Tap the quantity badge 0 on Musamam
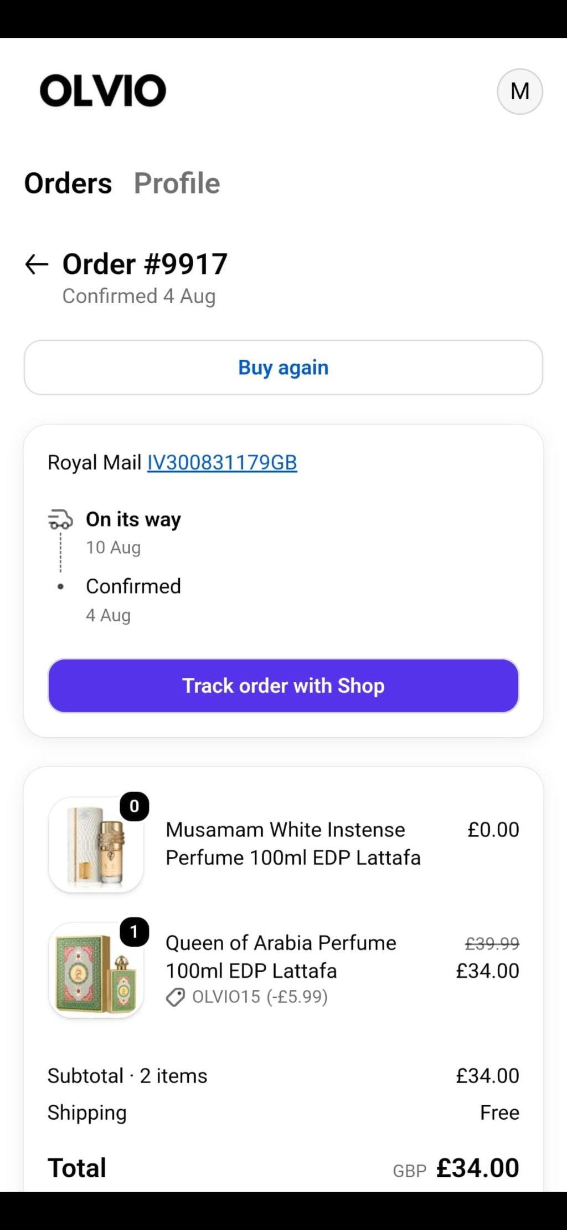The image size is (567, 1230). tap(135, 806)
